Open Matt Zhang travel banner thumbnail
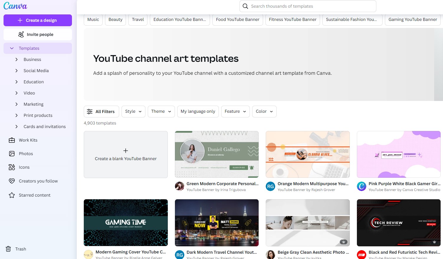The image size is (443, 259). point(217,223)
